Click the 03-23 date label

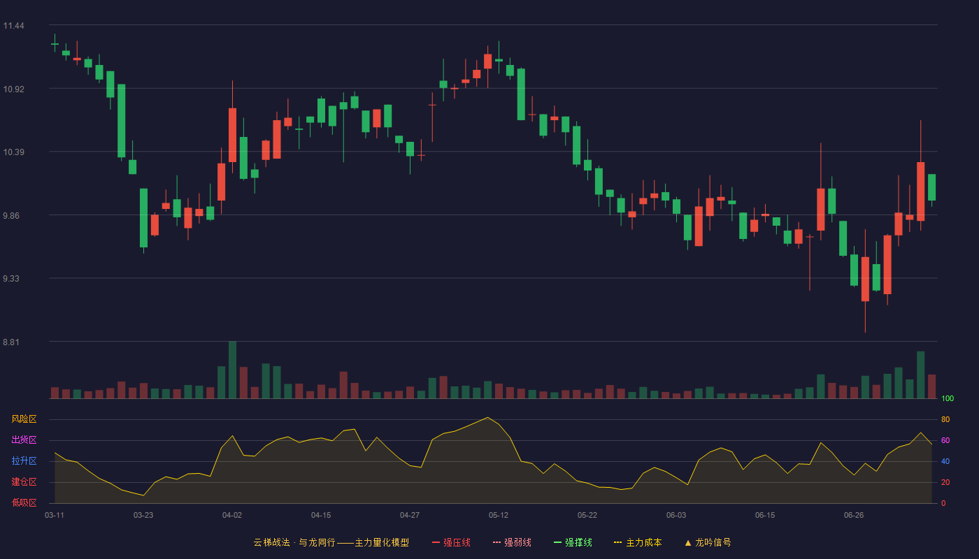pos(143,515)
